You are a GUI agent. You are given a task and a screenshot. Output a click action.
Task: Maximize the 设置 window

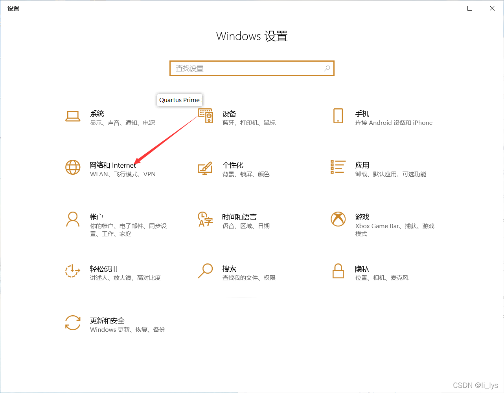tap(470, 8)
